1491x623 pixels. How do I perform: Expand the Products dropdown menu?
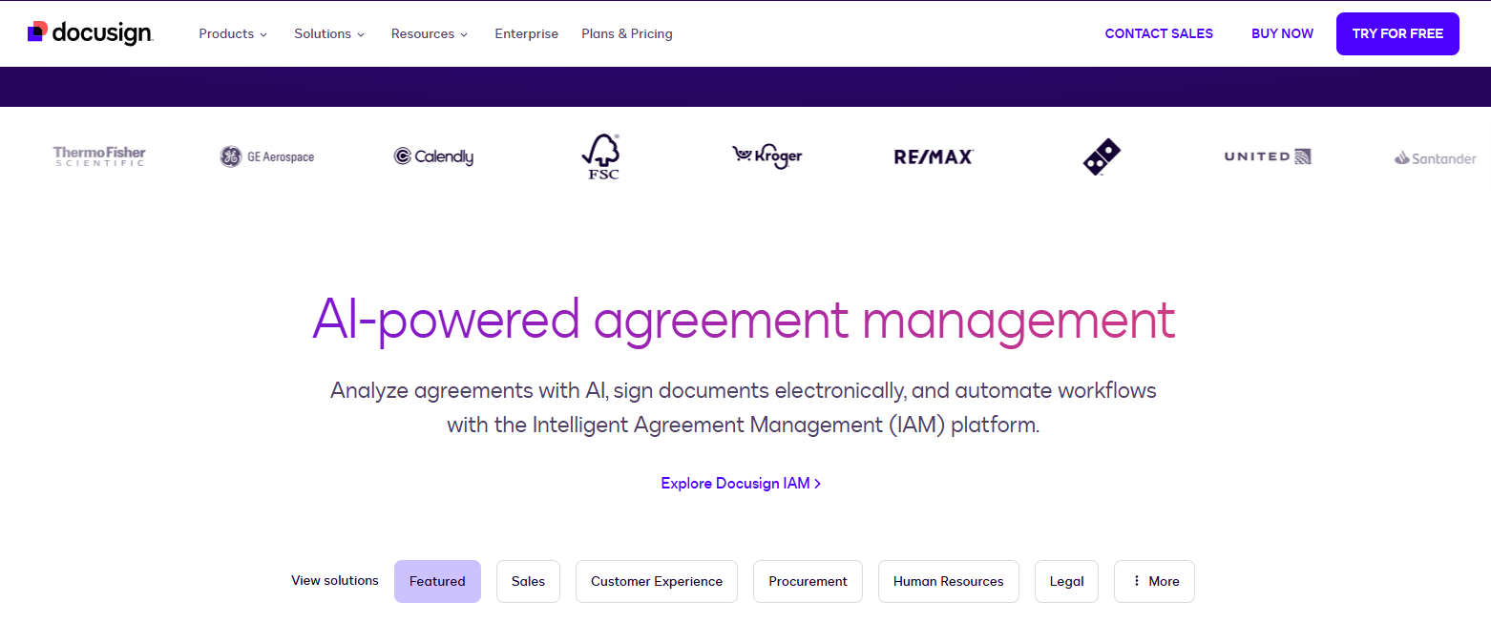pyautogui.click(x=233, y=33)
